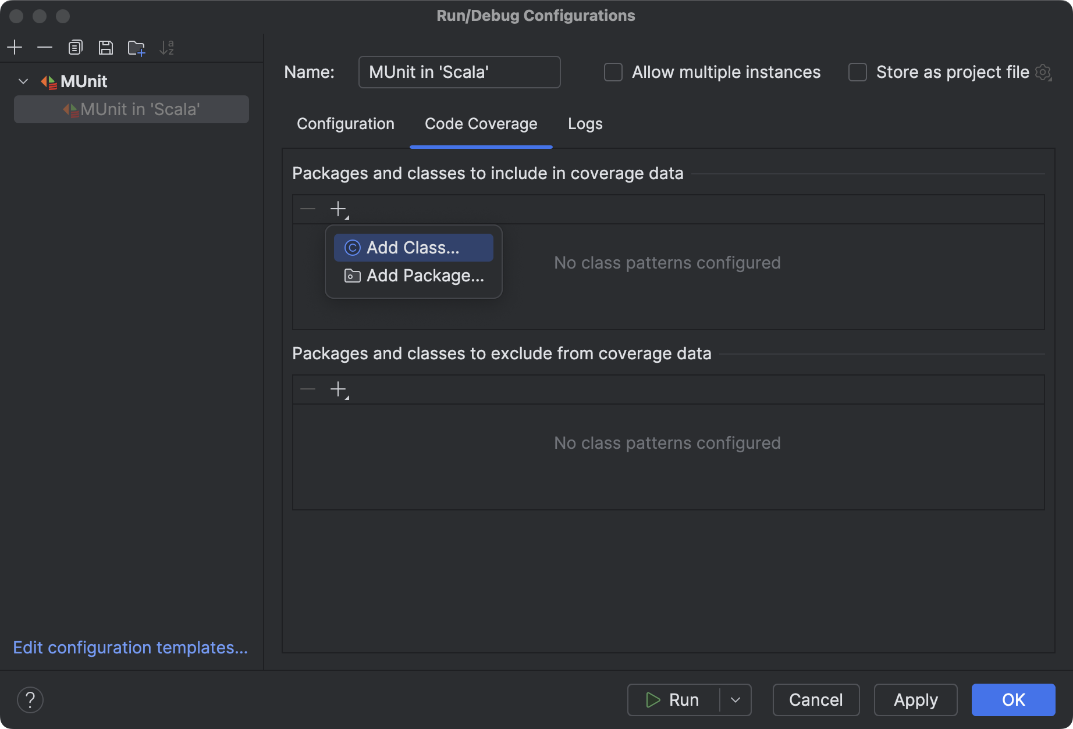
Task: Add include pattern with plus icon
Action: 338,209
